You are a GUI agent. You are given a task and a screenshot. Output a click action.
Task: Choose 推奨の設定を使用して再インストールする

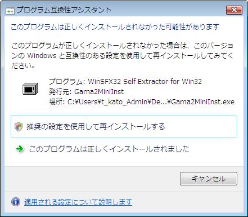pos(124,127)
